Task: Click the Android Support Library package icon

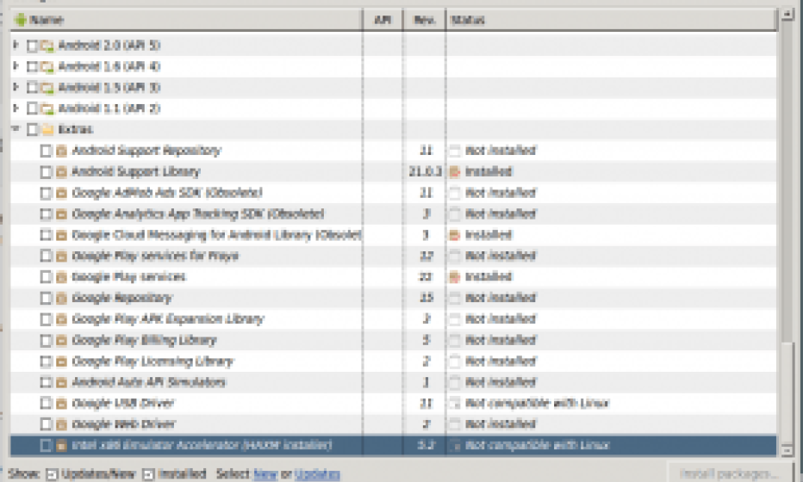Action: (61, 172)
